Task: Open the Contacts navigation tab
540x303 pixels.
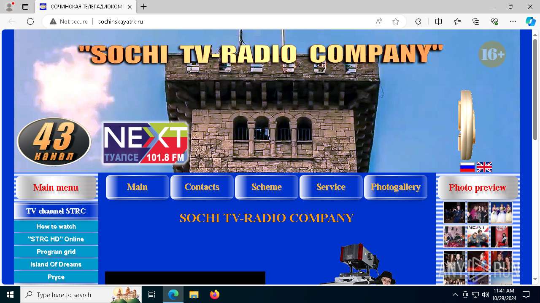Action: point(202,187)
